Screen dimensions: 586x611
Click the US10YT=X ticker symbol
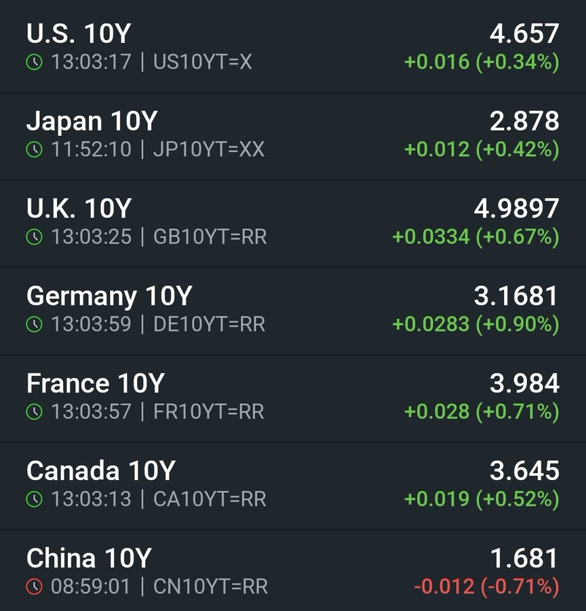203,62
